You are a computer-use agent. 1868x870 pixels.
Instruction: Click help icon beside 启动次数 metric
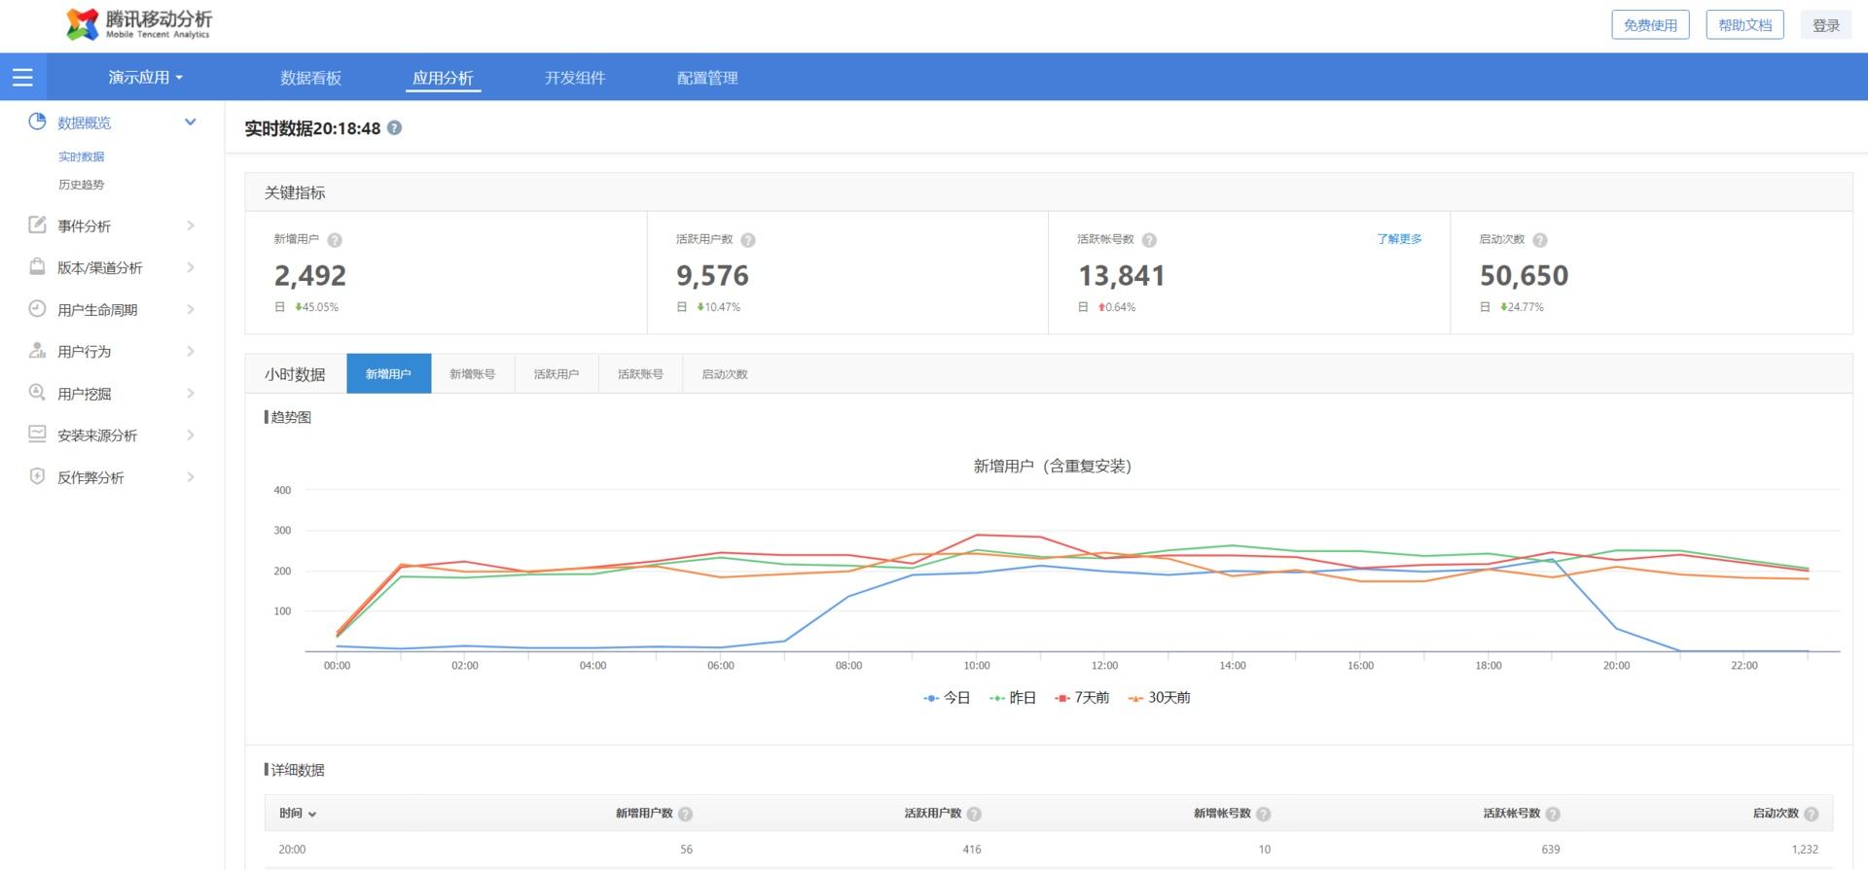click(1540, 240)
